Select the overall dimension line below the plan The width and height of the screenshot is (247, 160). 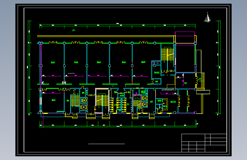118,126
